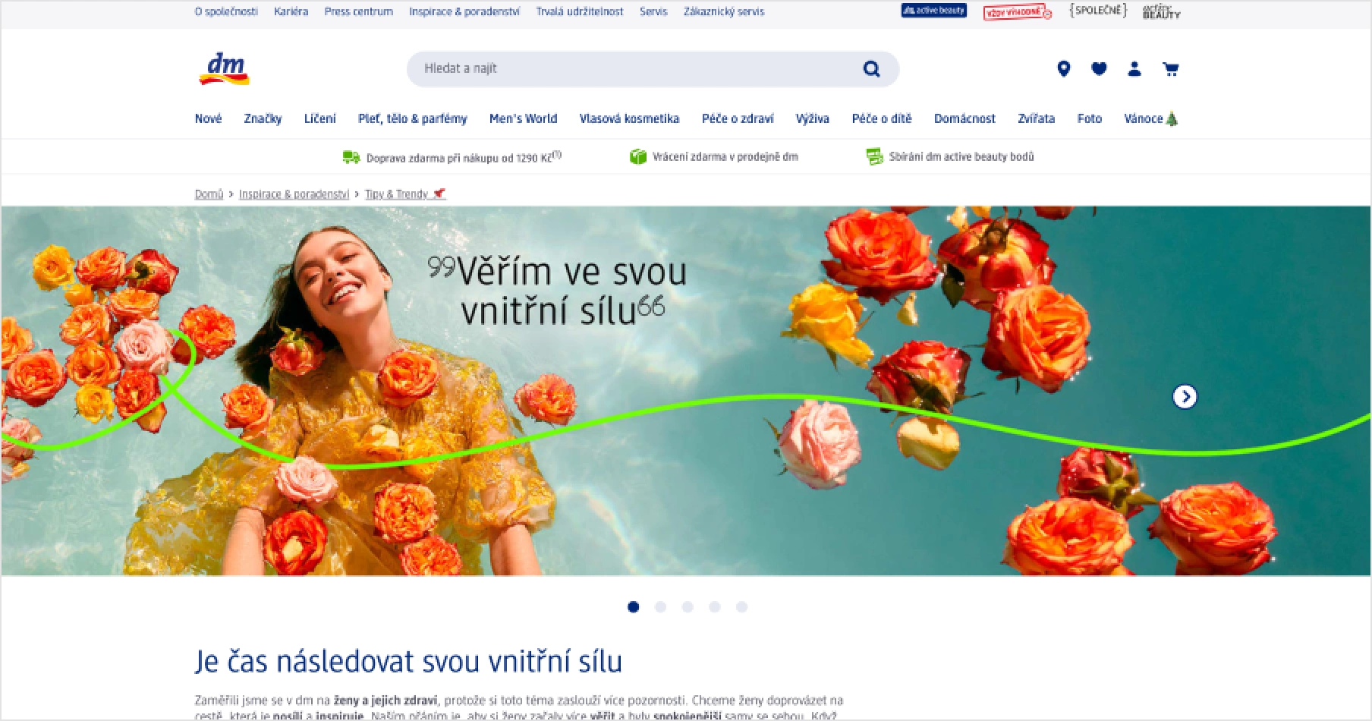This screenshot has height=721, width=1372.
Task: Select the third carousel dot
Action: [688, 606]
